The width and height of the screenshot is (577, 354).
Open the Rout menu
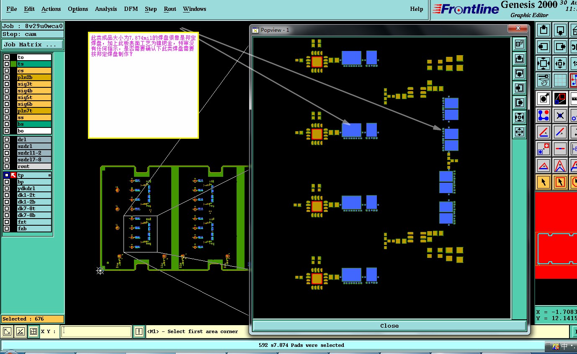click(170, 9)
